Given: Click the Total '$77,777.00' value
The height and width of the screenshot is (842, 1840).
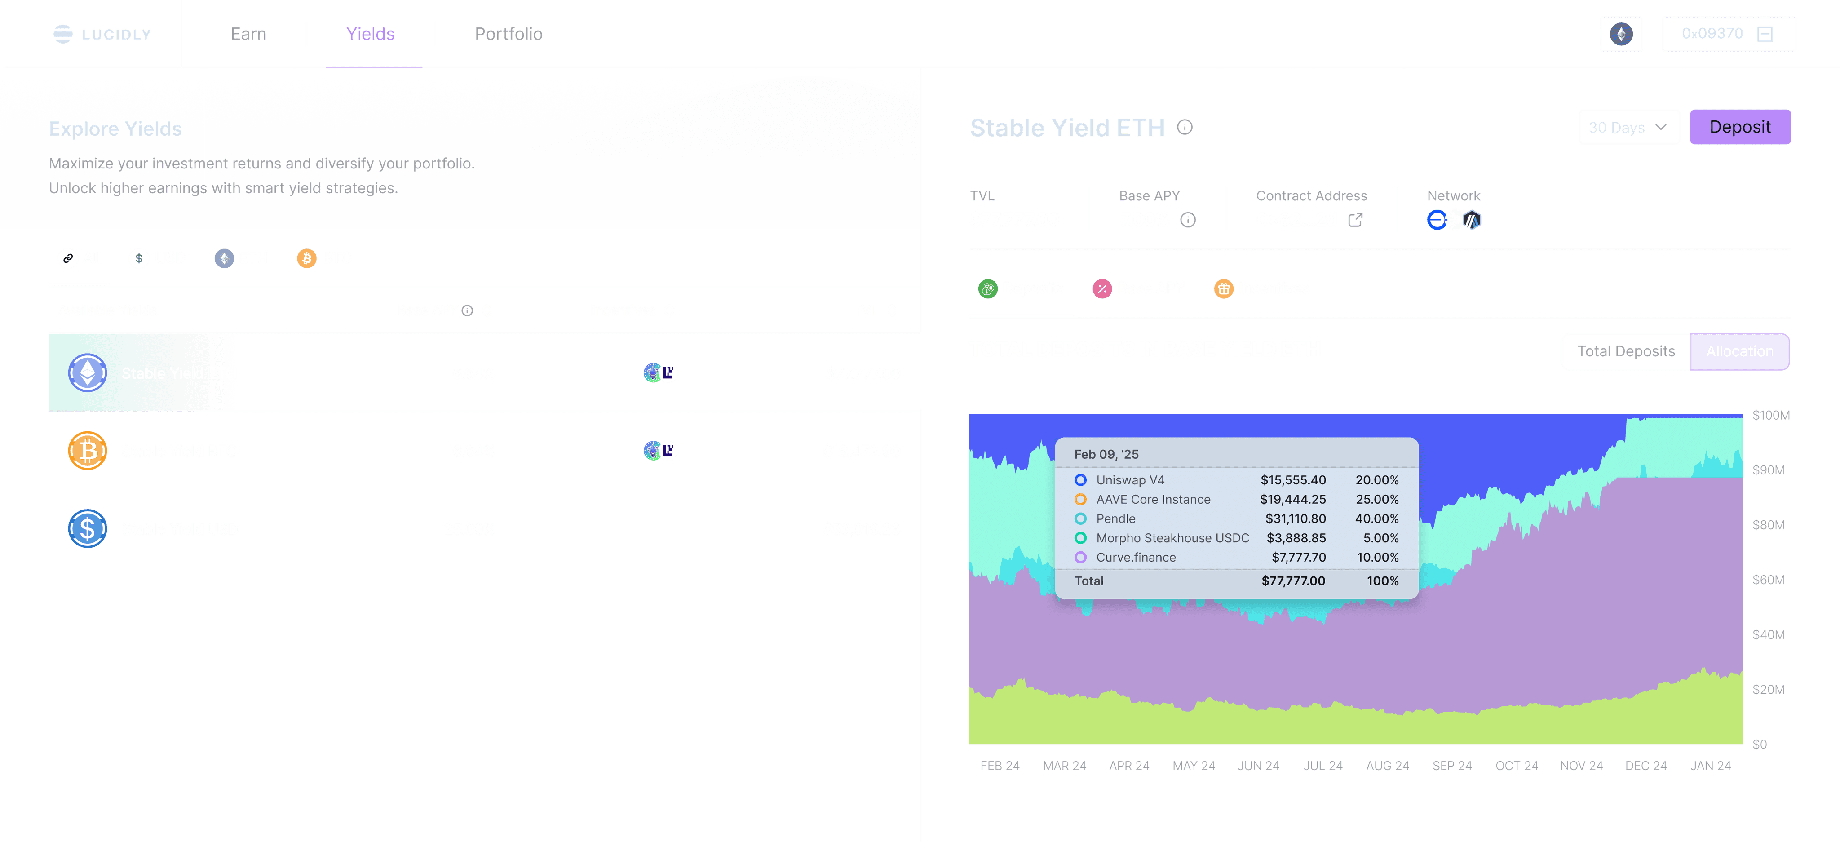Looking at the screenshot, I should pyautogui.click(x=1293, y=581).
